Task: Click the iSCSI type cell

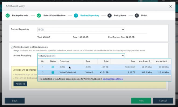Action: [x=88, y=67]
